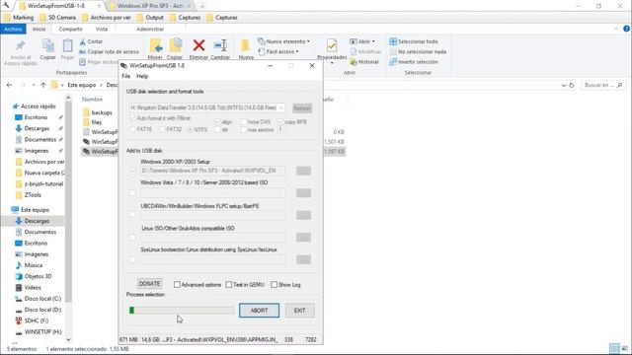Click the Pegar clipboard icon
Image resolution: width=632 pixels, height=355 pixels.
[x=67, y=46]
